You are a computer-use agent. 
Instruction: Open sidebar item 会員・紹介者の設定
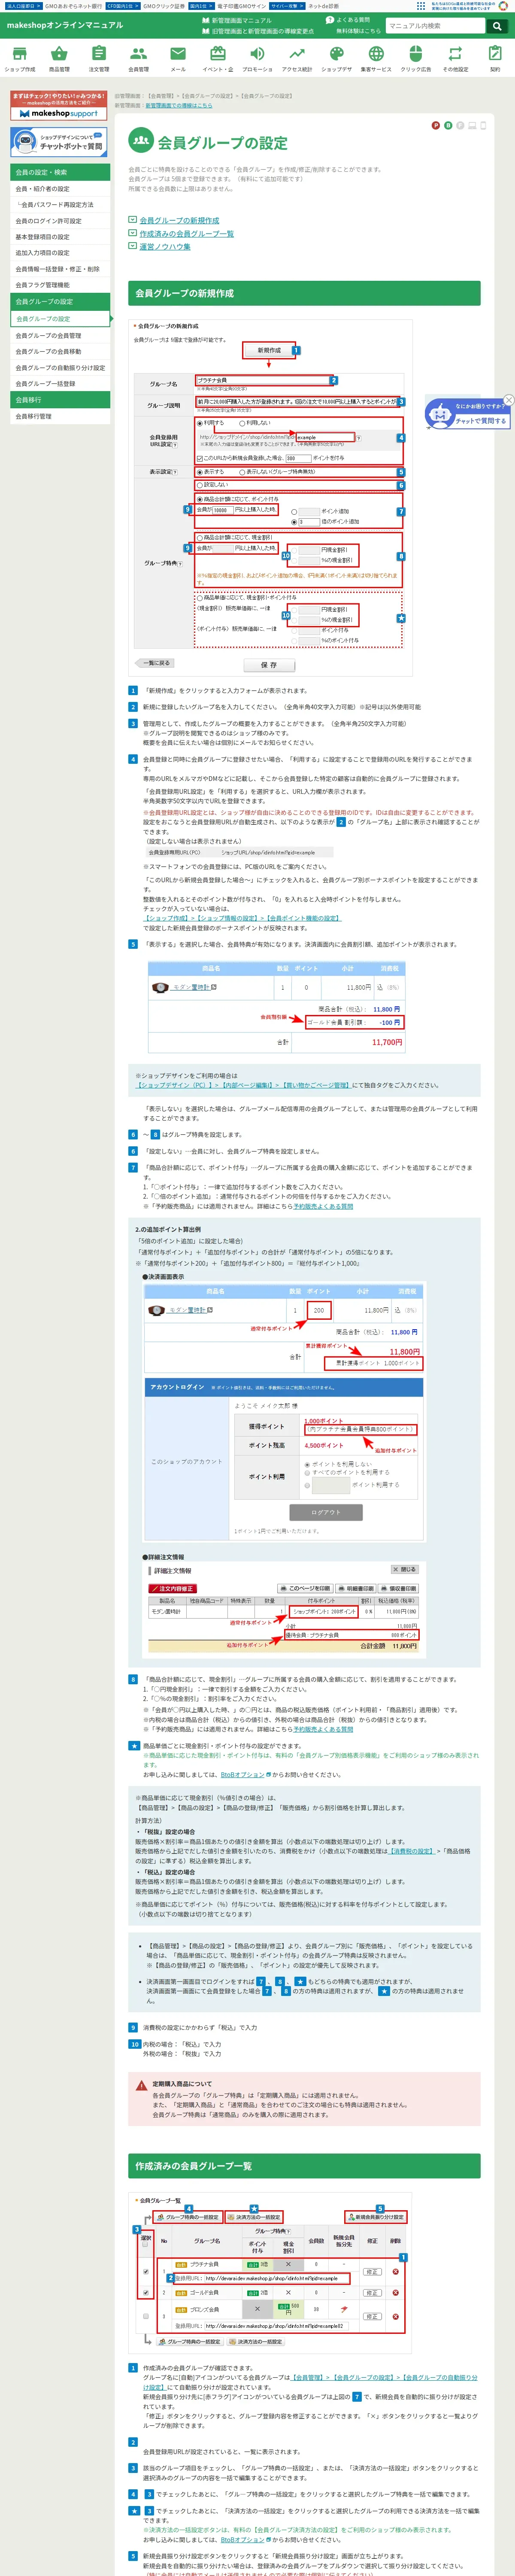pos(60,189)
